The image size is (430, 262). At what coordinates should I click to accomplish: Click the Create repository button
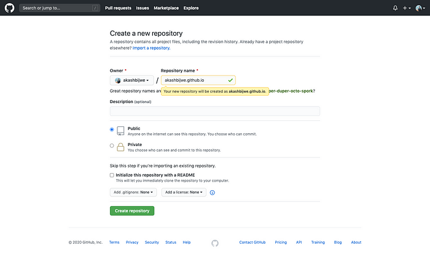[132, 210]
